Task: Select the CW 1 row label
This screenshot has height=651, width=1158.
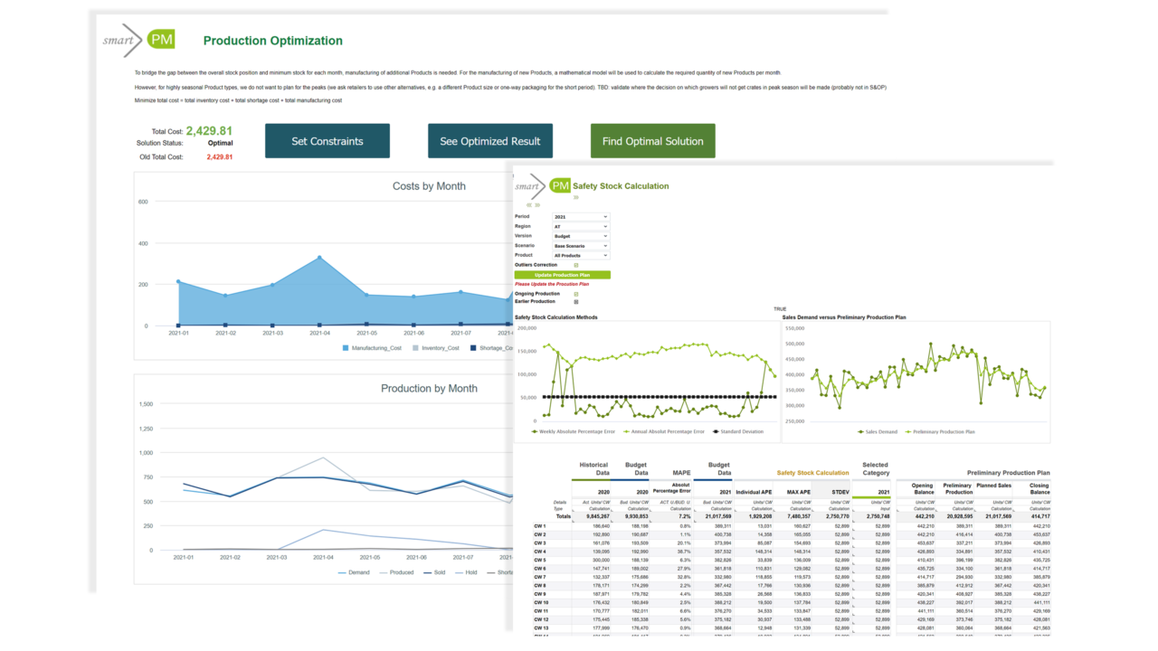Action: pos(540,525)
